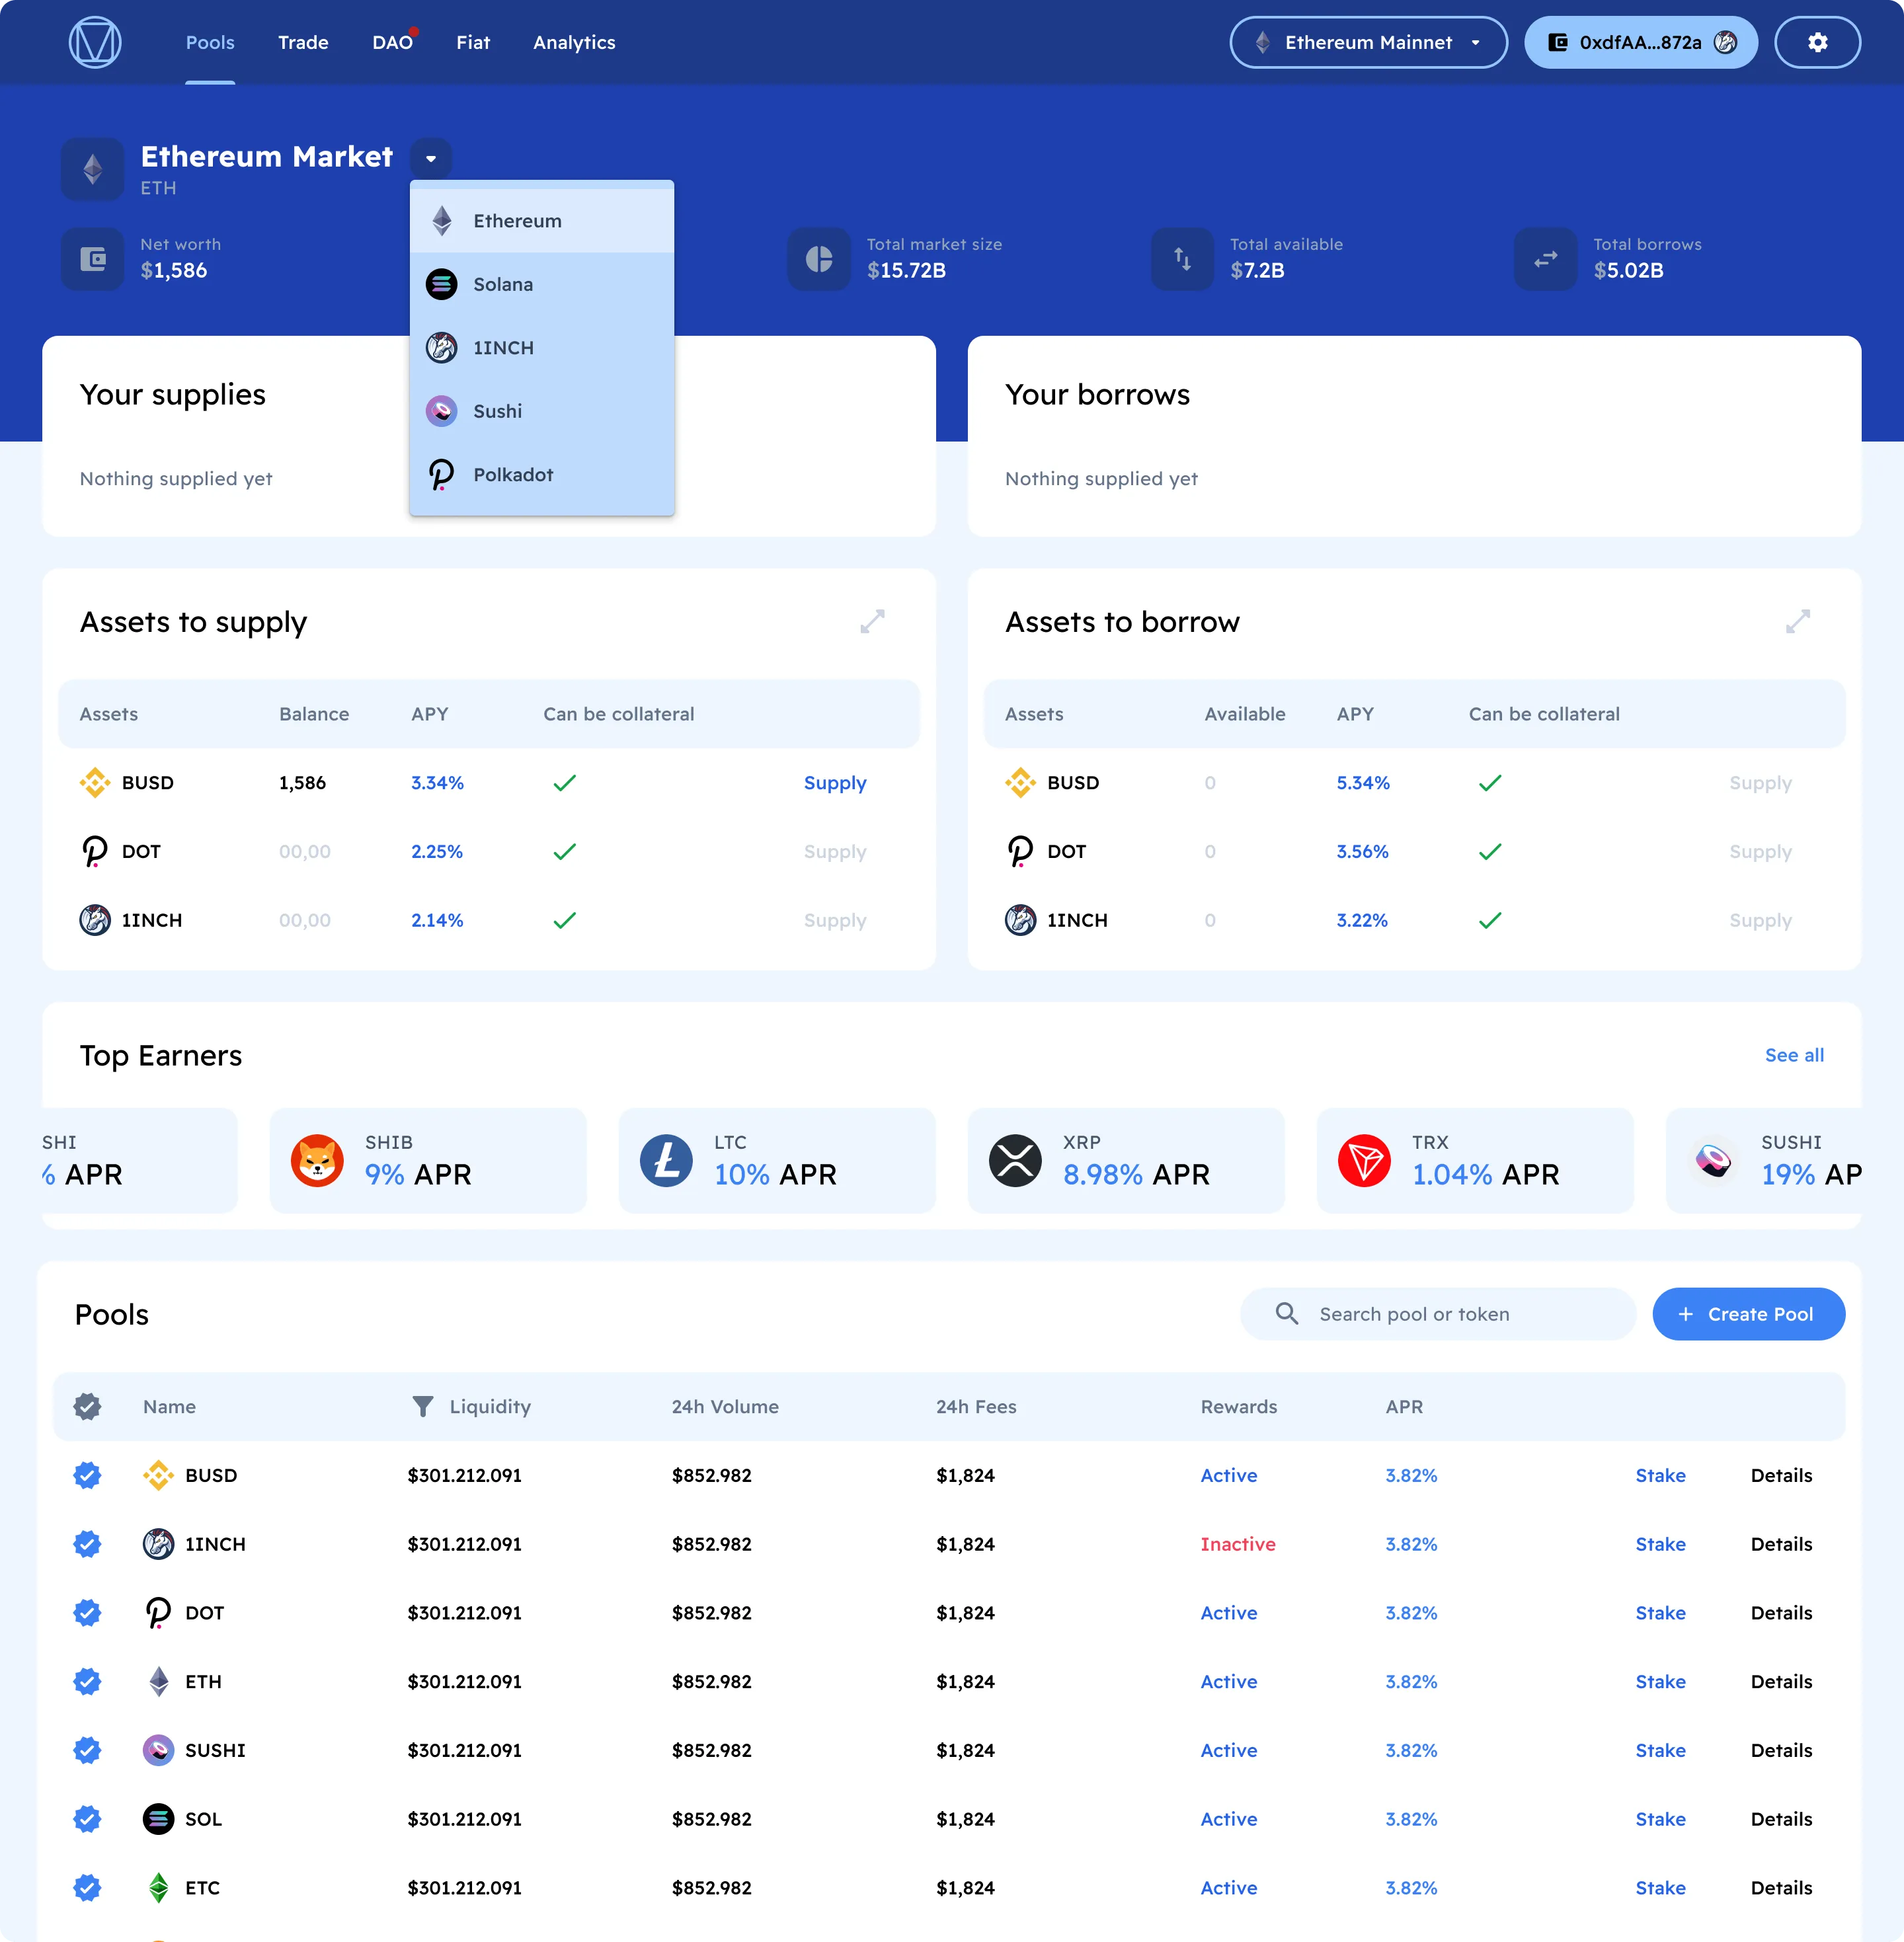Open the DAO tab
The image size is (1904, 1942).
coord(392,42)
